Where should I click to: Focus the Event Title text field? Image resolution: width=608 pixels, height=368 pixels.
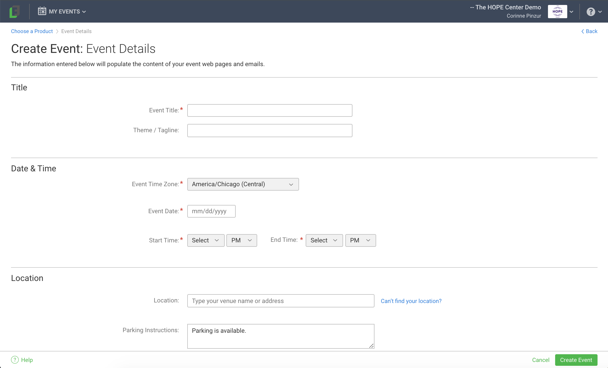pyautogui.click(x=270, y=110)
